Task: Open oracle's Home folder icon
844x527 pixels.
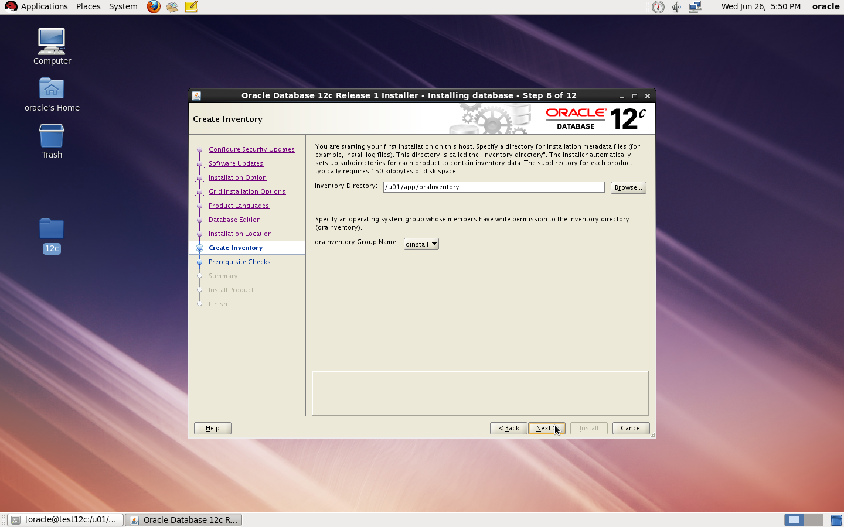Action: point(52,94)
